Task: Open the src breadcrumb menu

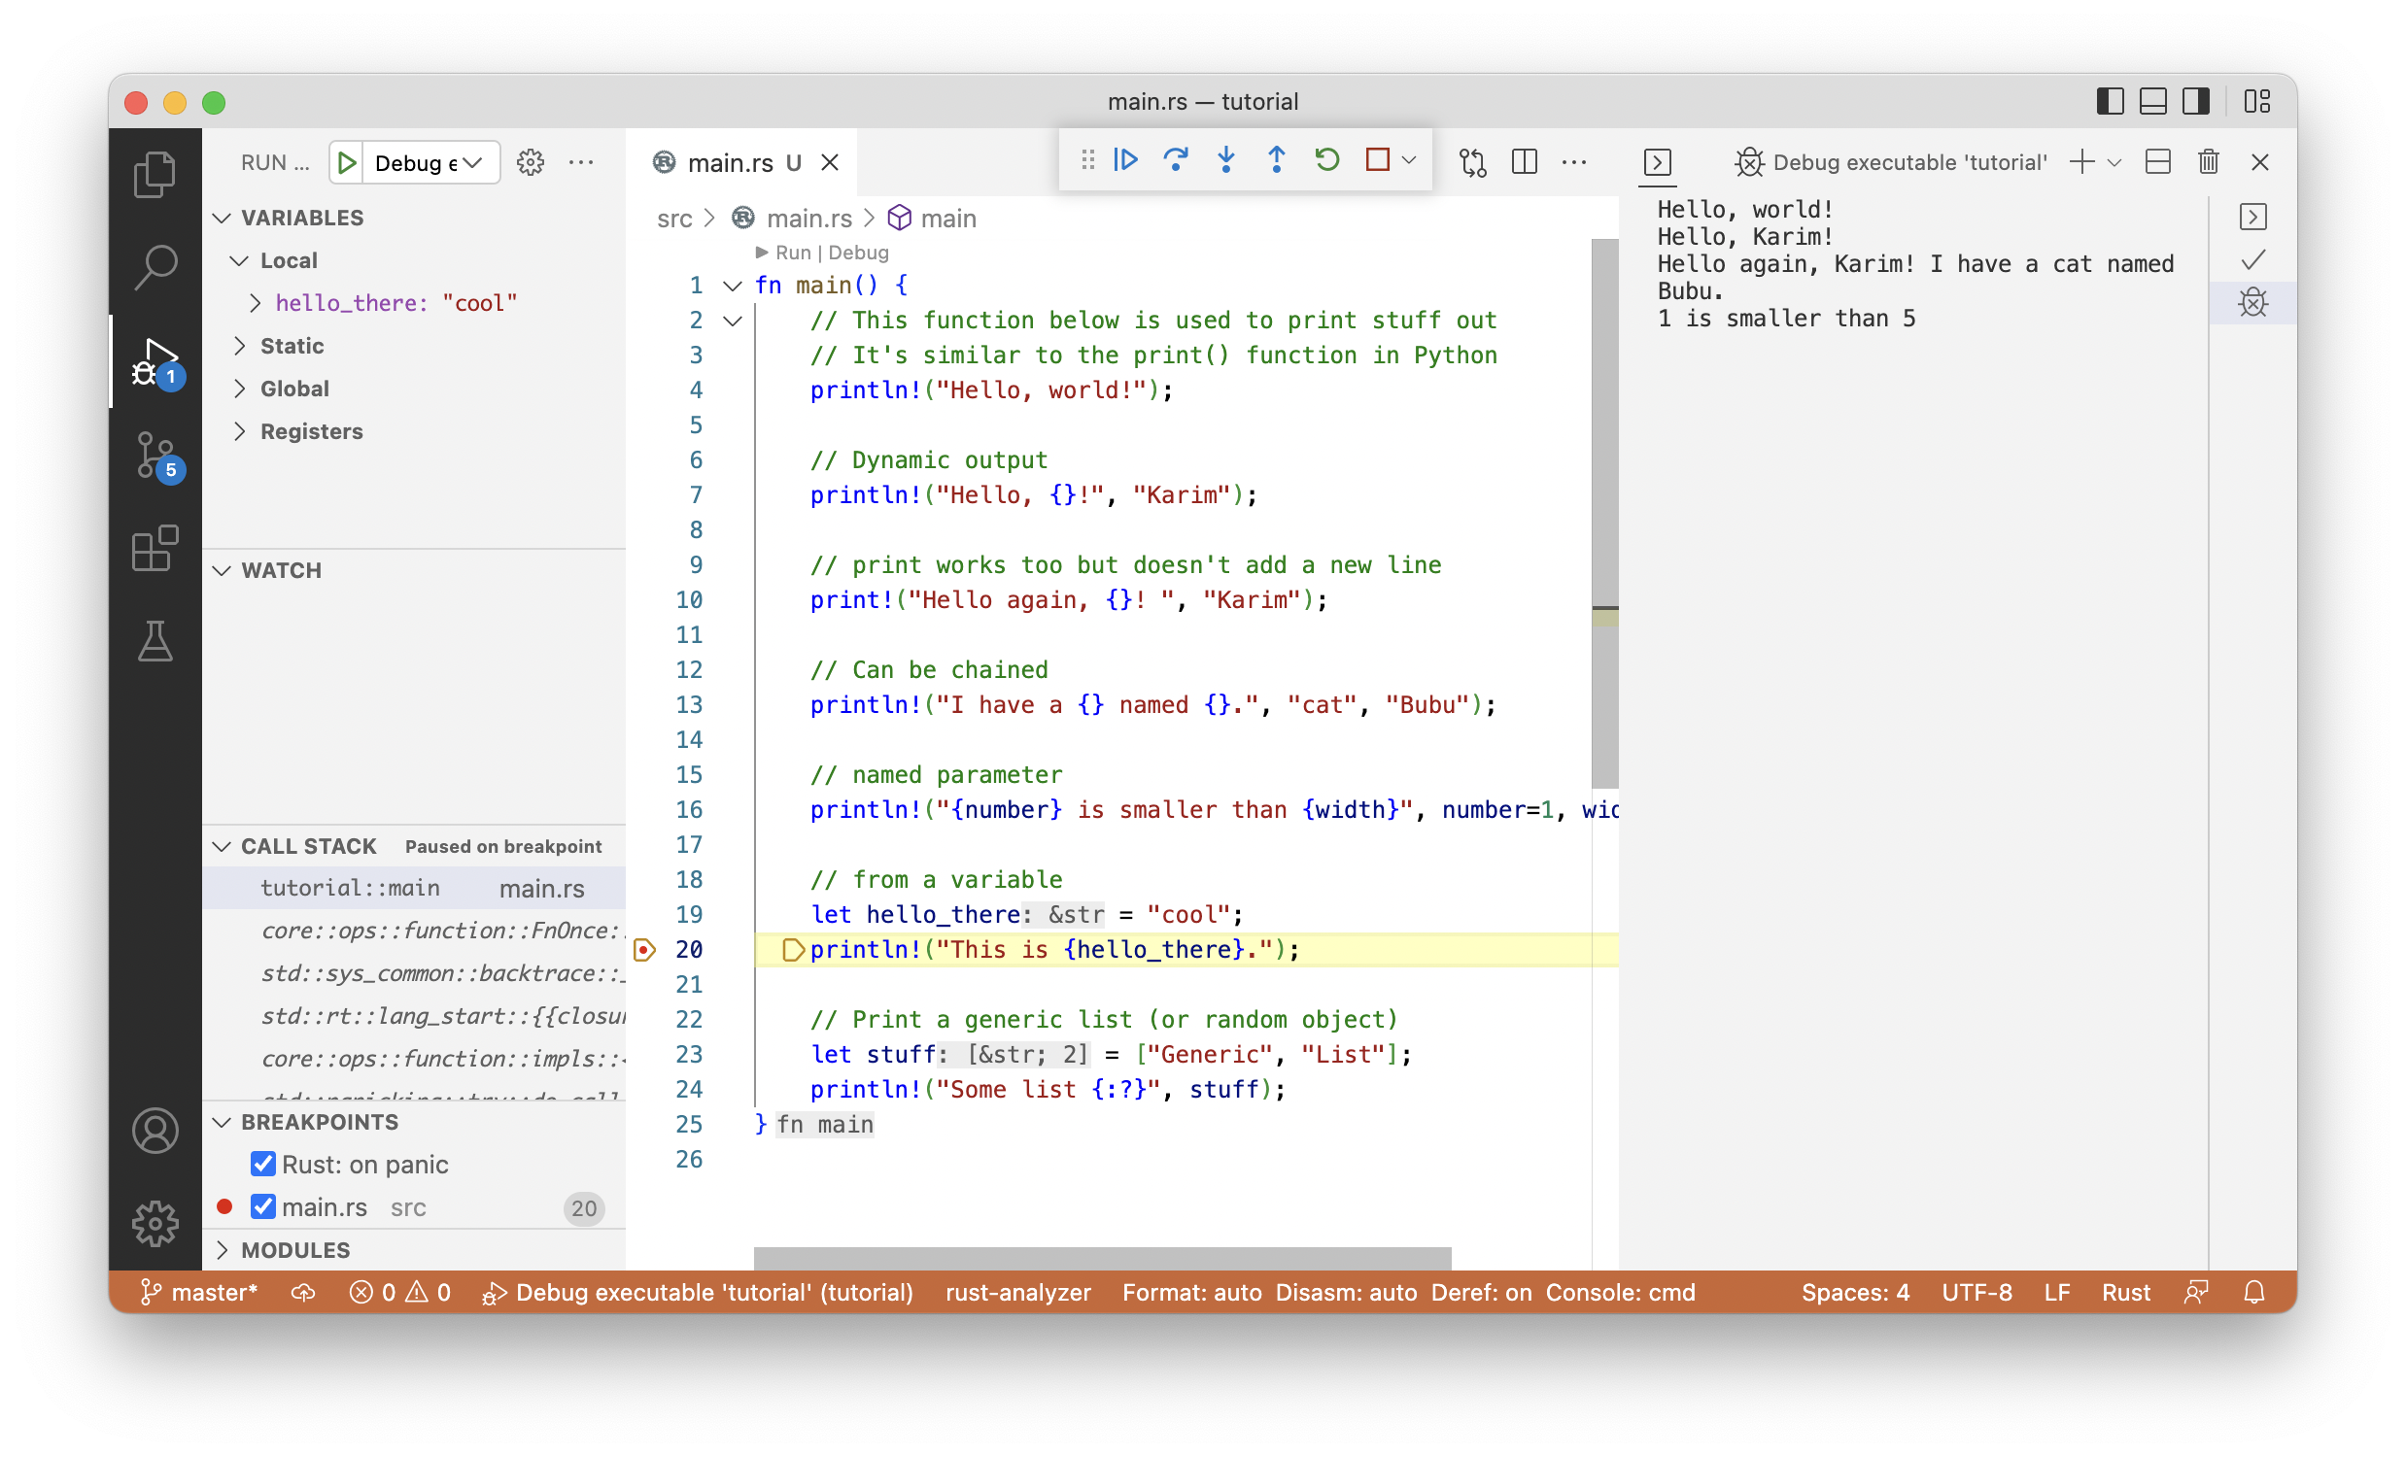Action: click(674, 219)
